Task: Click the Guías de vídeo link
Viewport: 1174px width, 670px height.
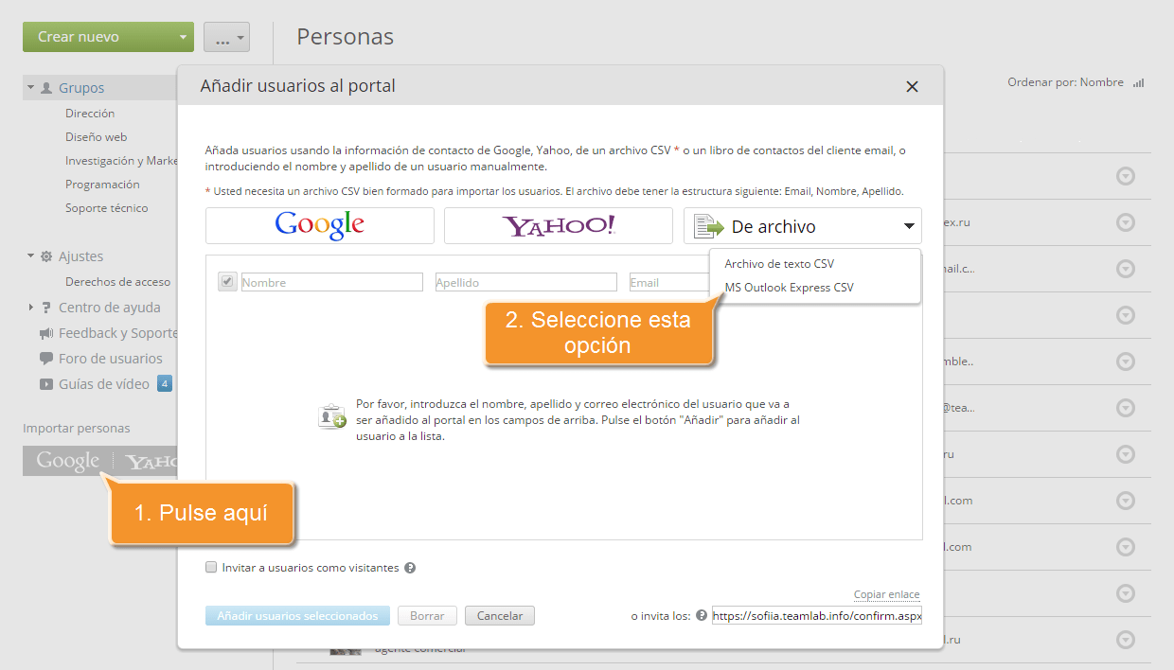Action: (x=104, y=384)
